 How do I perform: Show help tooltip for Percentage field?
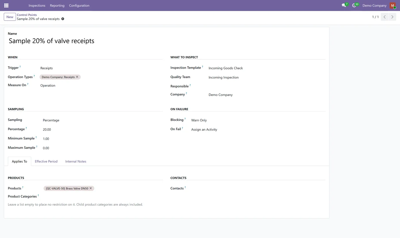click(26, 128)
